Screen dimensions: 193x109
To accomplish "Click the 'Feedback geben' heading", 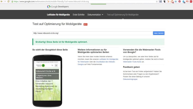I will 131,67.
